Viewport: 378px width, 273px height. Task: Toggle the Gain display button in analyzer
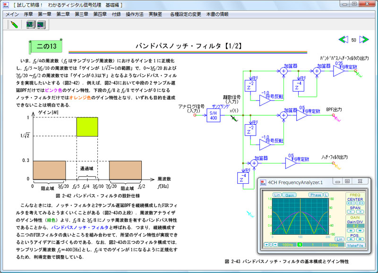pos(290,195)
